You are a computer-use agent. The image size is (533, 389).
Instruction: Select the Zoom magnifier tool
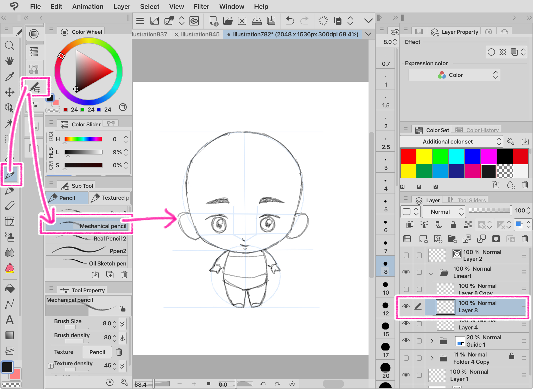9,46
